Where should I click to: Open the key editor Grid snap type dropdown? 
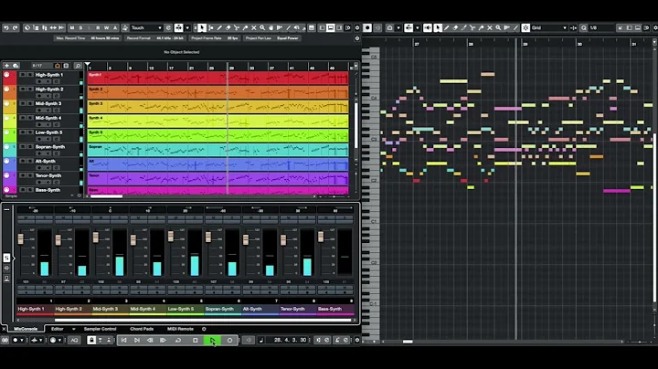(549, 27)
